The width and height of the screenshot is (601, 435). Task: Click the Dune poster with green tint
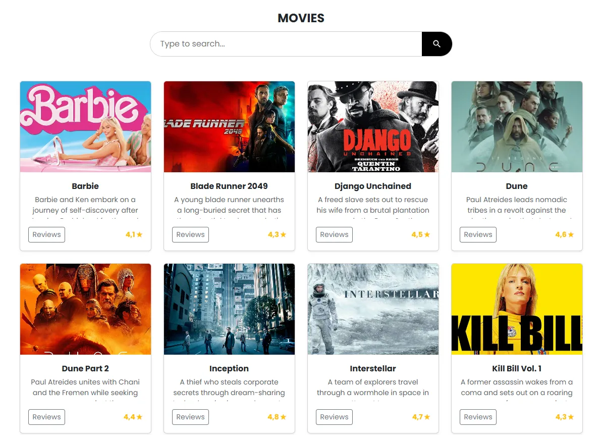coord(517,127)
